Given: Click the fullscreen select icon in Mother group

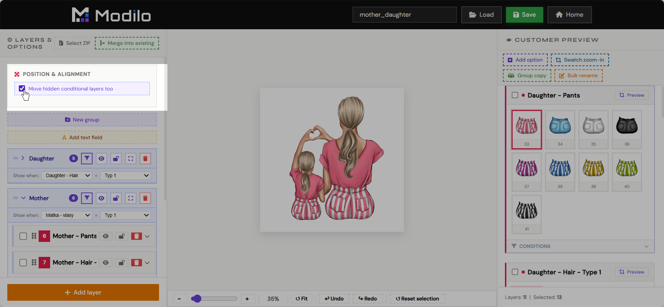Looking at the screenshot, I should point(131,198).
